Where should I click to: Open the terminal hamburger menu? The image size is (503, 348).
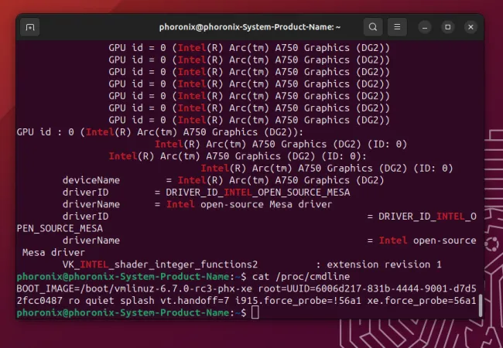click(x=398, y=27)
